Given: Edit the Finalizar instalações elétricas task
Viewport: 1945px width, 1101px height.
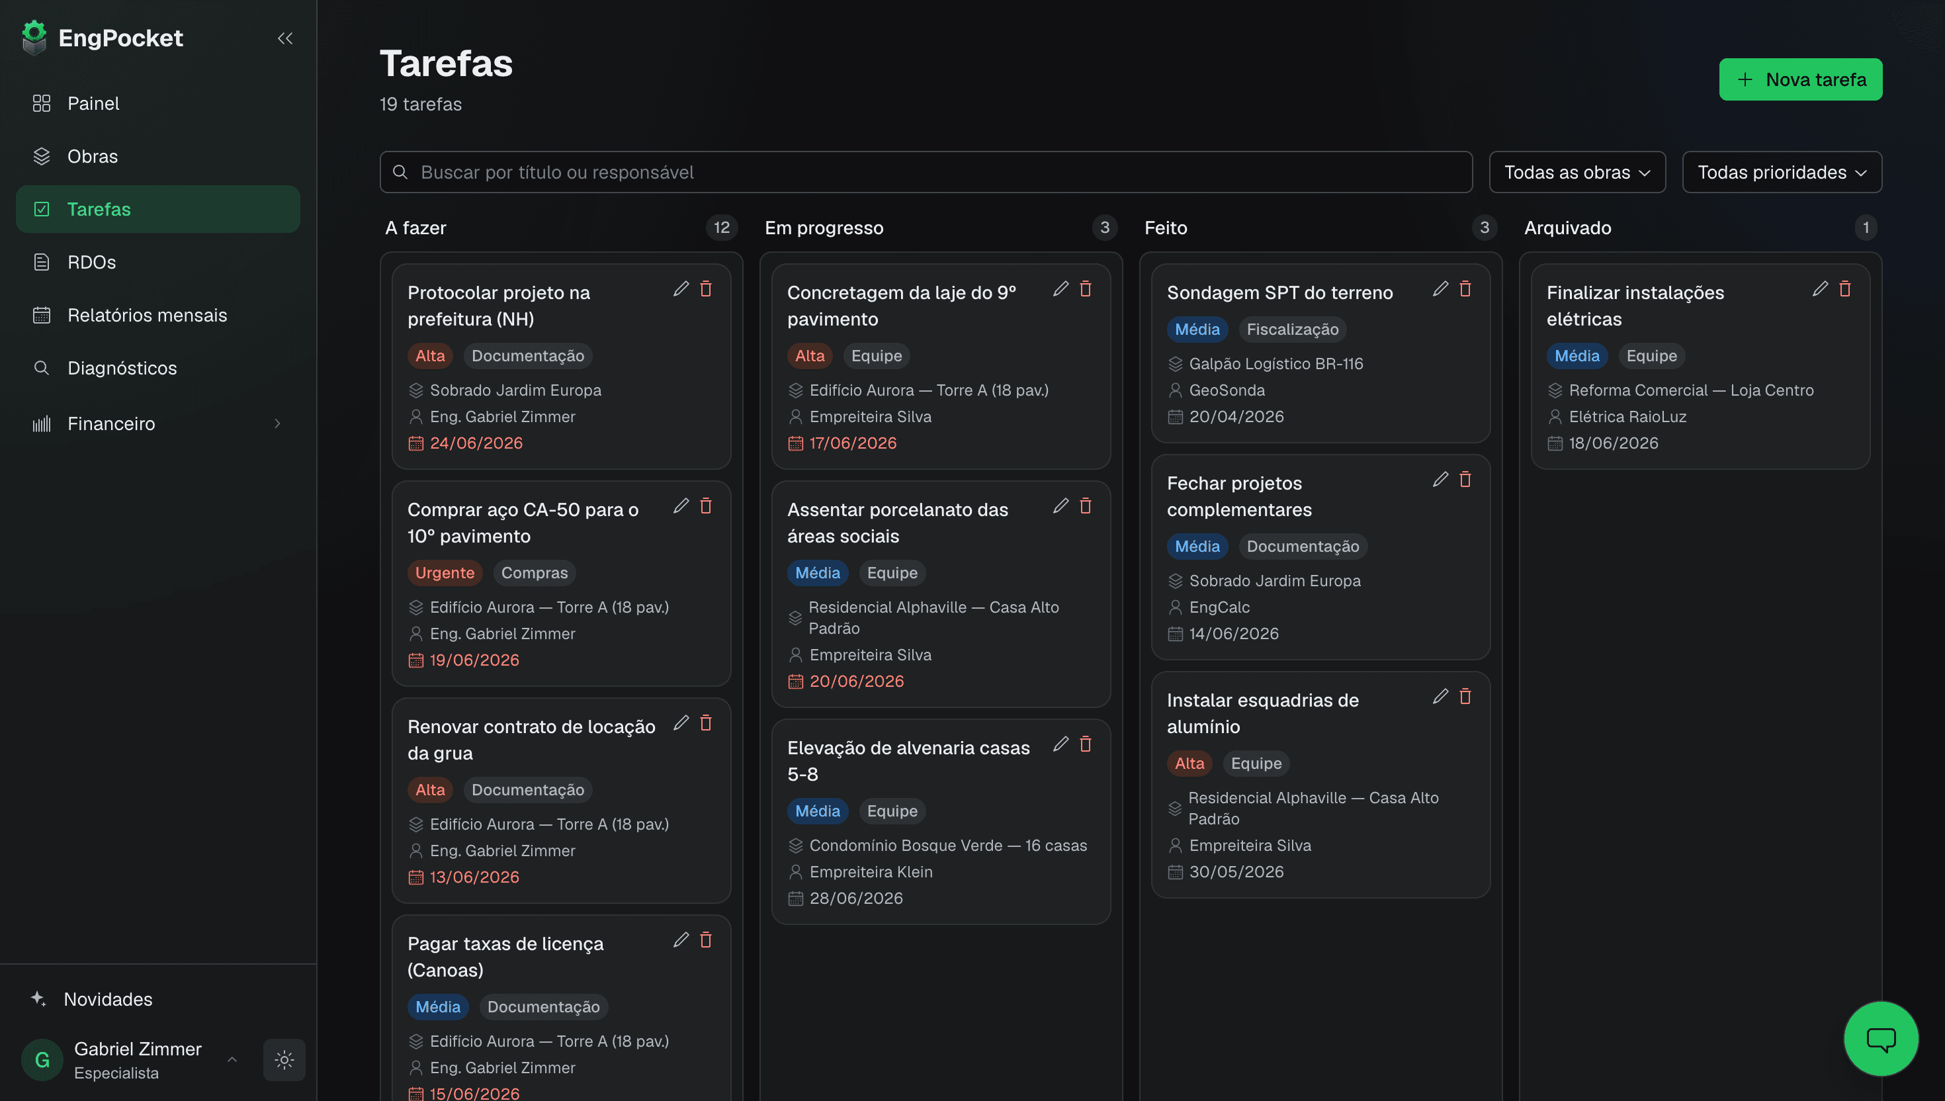Looking at the screenshot, I should tap(1820, 288).
